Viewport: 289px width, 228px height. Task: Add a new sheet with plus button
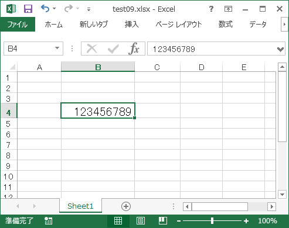coord(126,206)
